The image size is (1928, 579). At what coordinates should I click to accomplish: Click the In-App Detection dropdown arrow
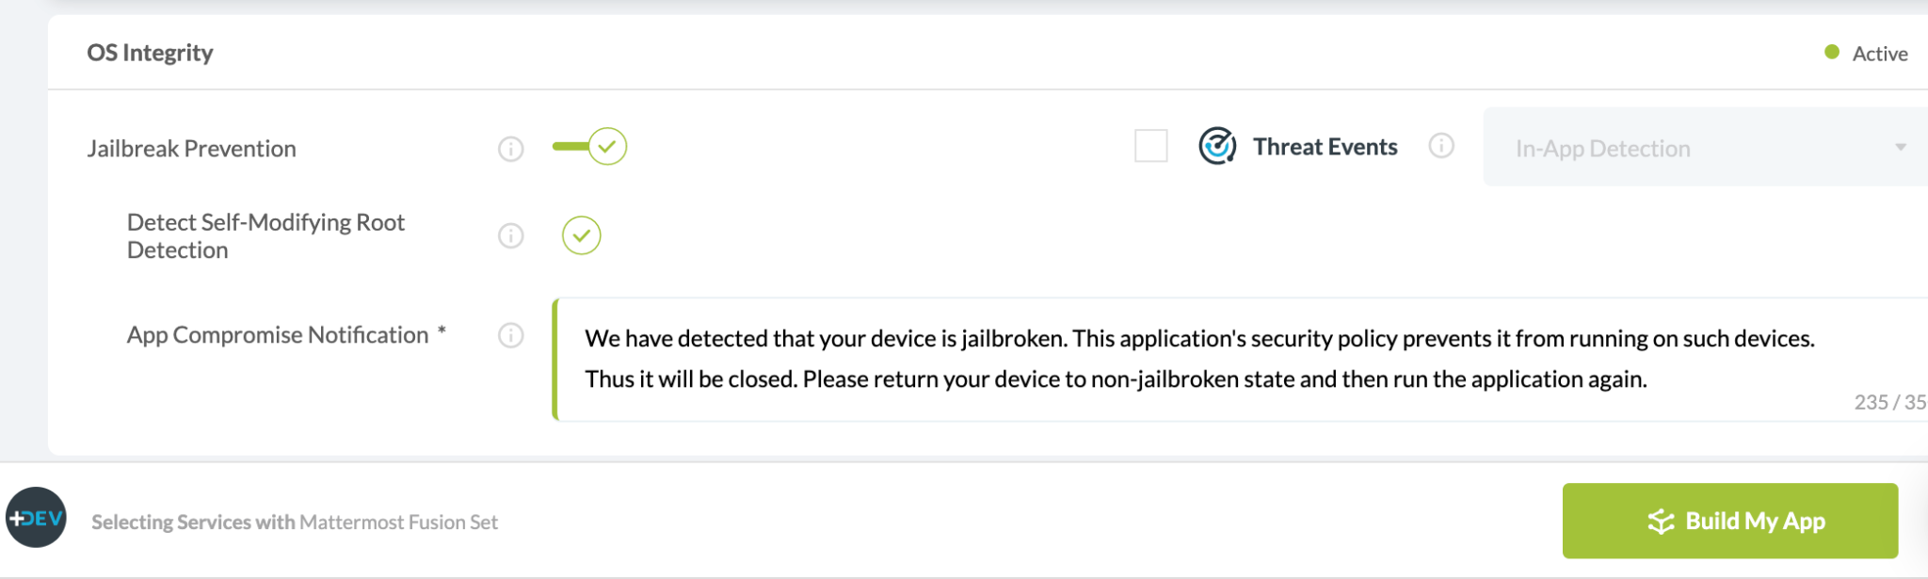tap(1901, 148)
